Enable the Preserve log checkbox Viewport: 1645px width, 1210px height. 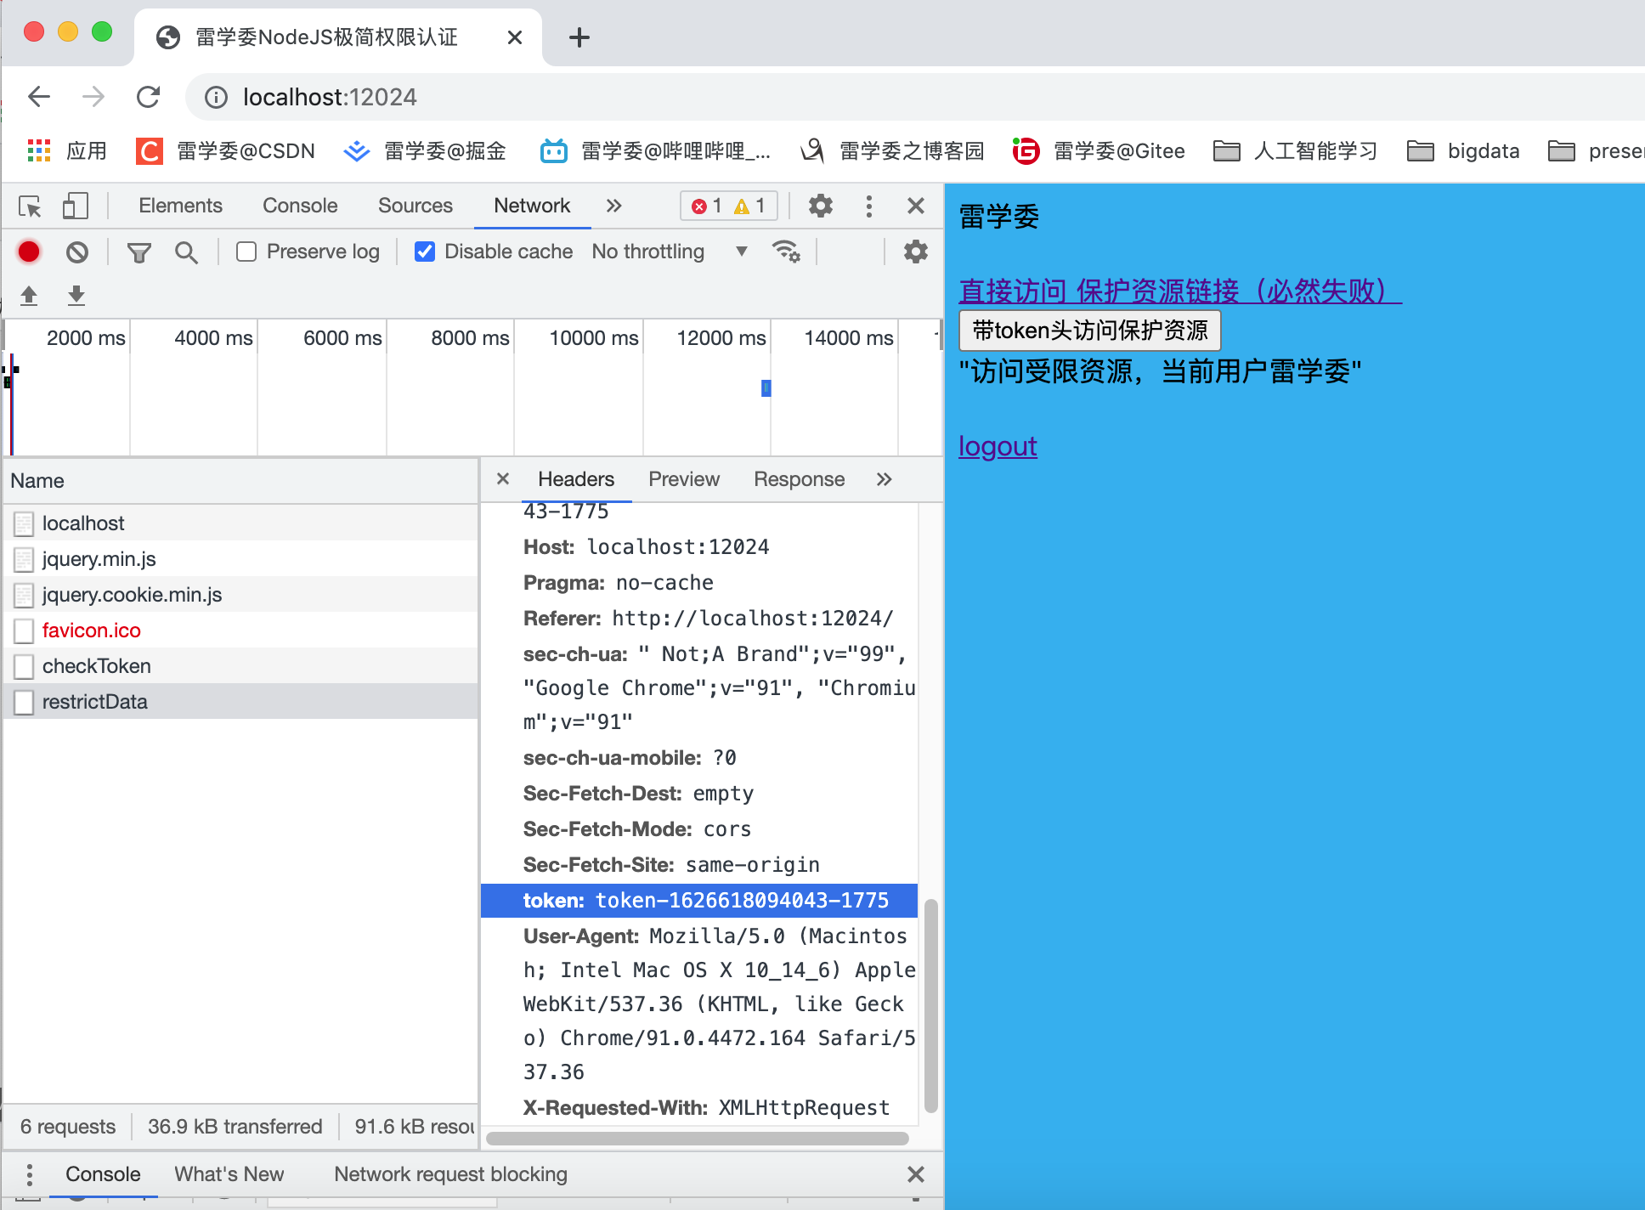coord(246,252)
